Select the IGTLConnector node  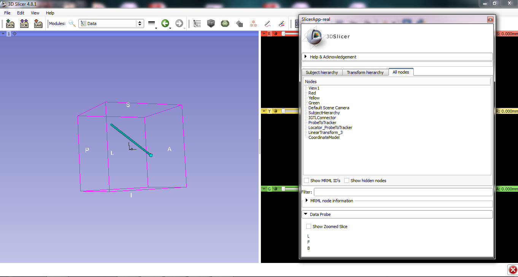[322, 118]
